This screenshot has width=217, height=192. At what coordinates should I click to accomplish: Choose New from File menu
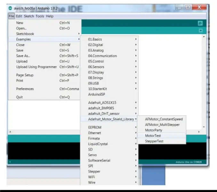click(44, 23)
